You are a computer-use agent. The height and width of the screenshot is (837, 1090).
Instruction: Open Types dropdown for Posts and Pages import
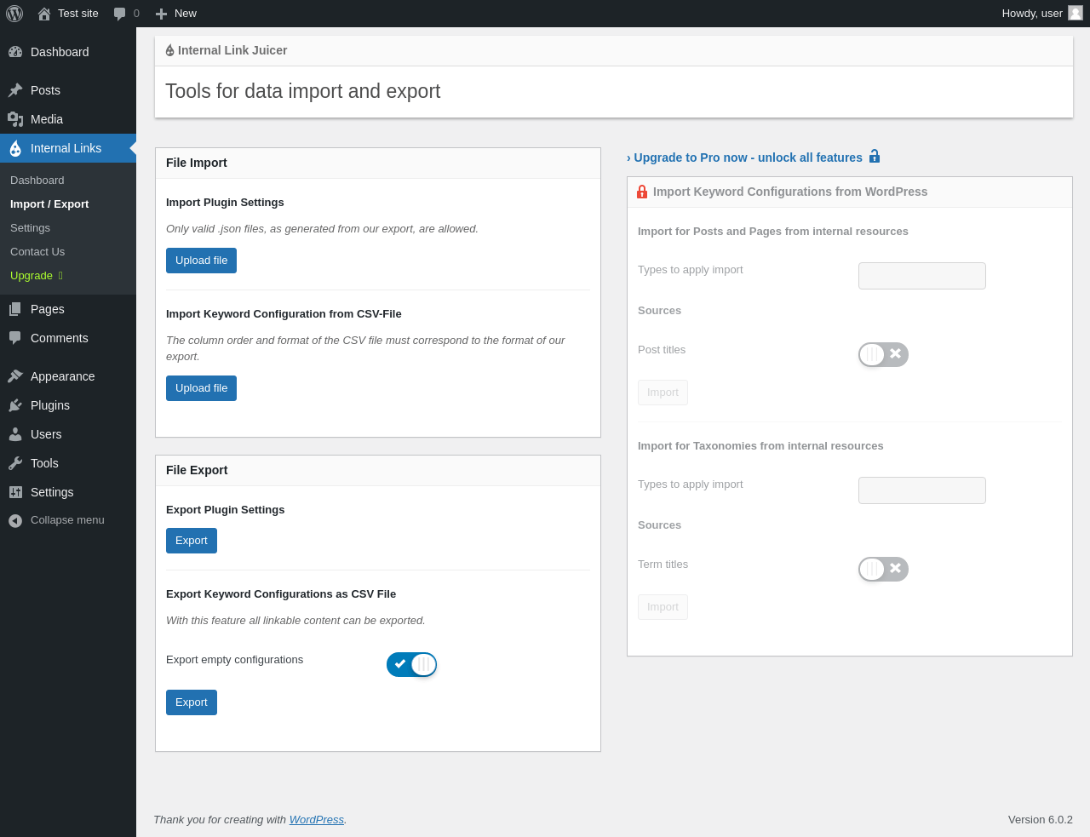(x=921, y=276)
